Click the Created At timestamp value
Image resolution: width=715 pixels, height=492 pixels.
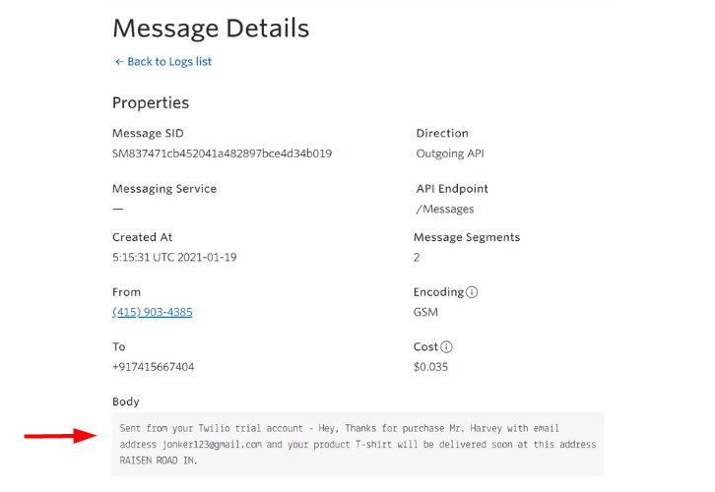(174, 258)
